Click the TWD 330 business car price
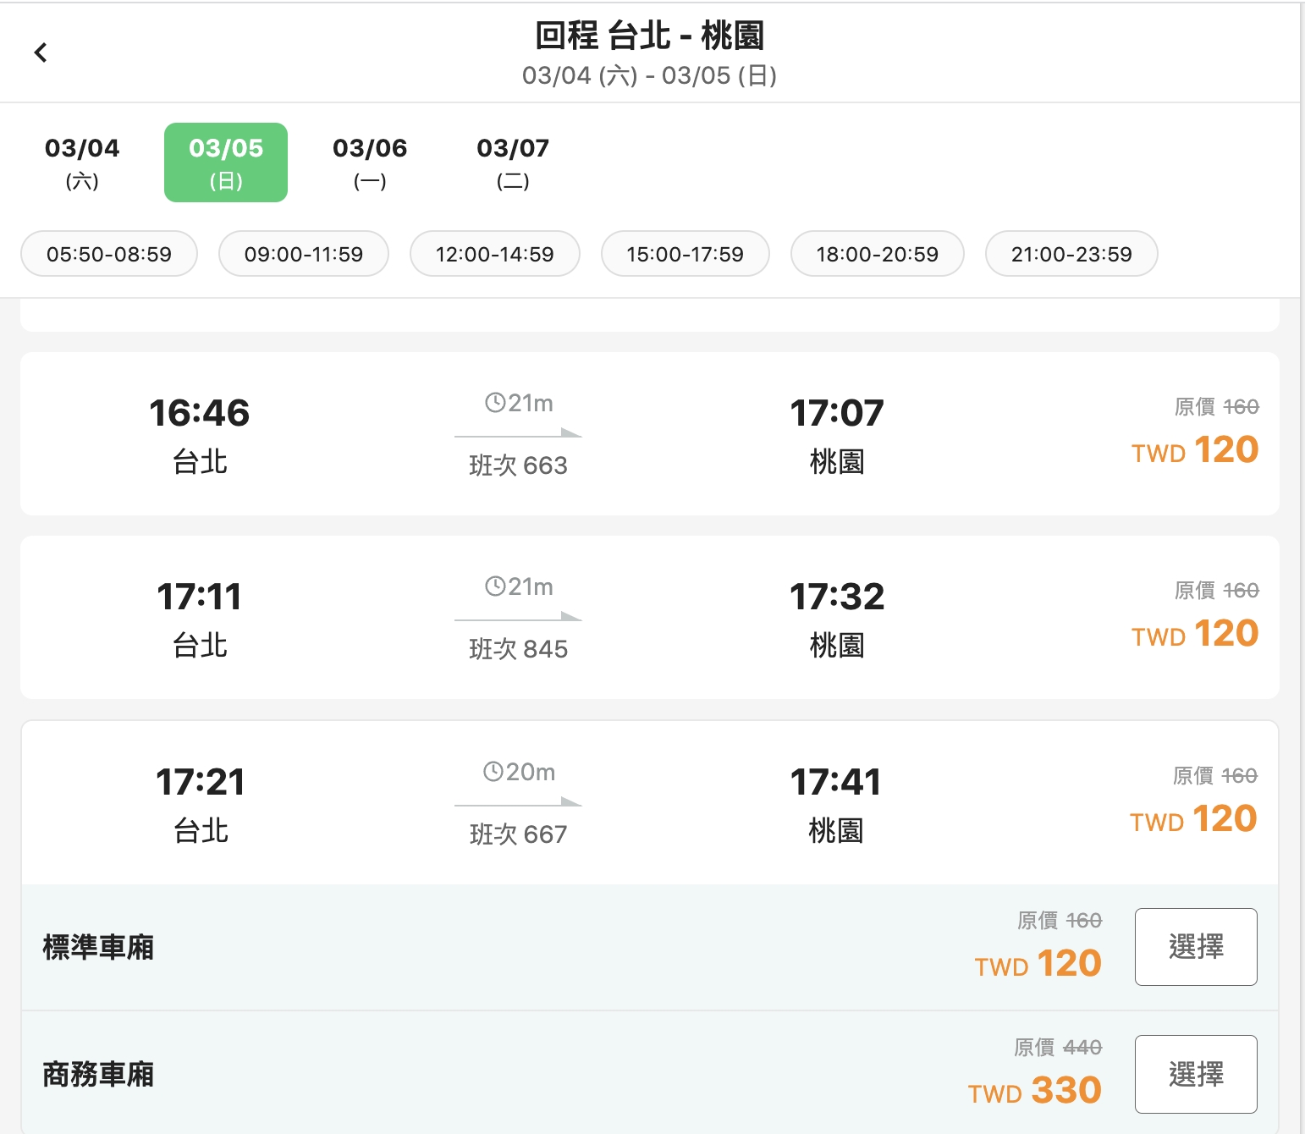The width and height of the screenshot is (1305, 1134). [1035, 1090]
